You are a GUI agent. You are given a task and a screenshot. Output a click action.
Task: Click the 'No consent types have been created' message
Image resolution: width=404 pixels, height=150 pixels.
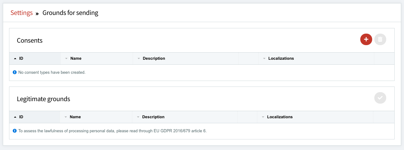pos(52,73)
